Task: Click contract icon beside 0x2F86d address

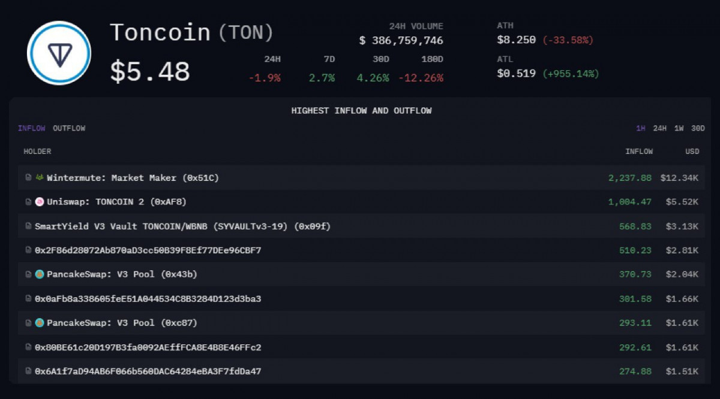Action: click(x=28, y=250)
